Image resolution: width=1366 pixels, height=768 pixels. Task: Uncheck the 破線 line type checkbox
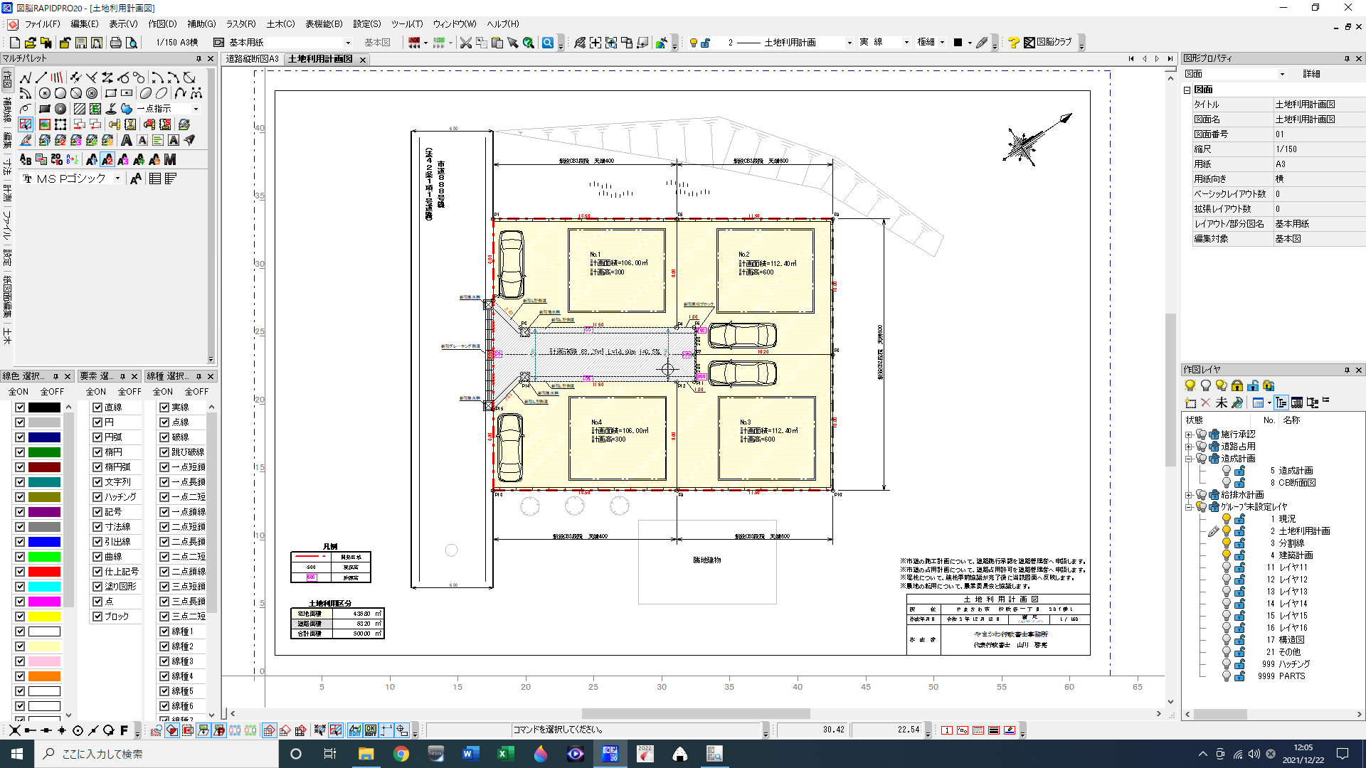[164, 437]
